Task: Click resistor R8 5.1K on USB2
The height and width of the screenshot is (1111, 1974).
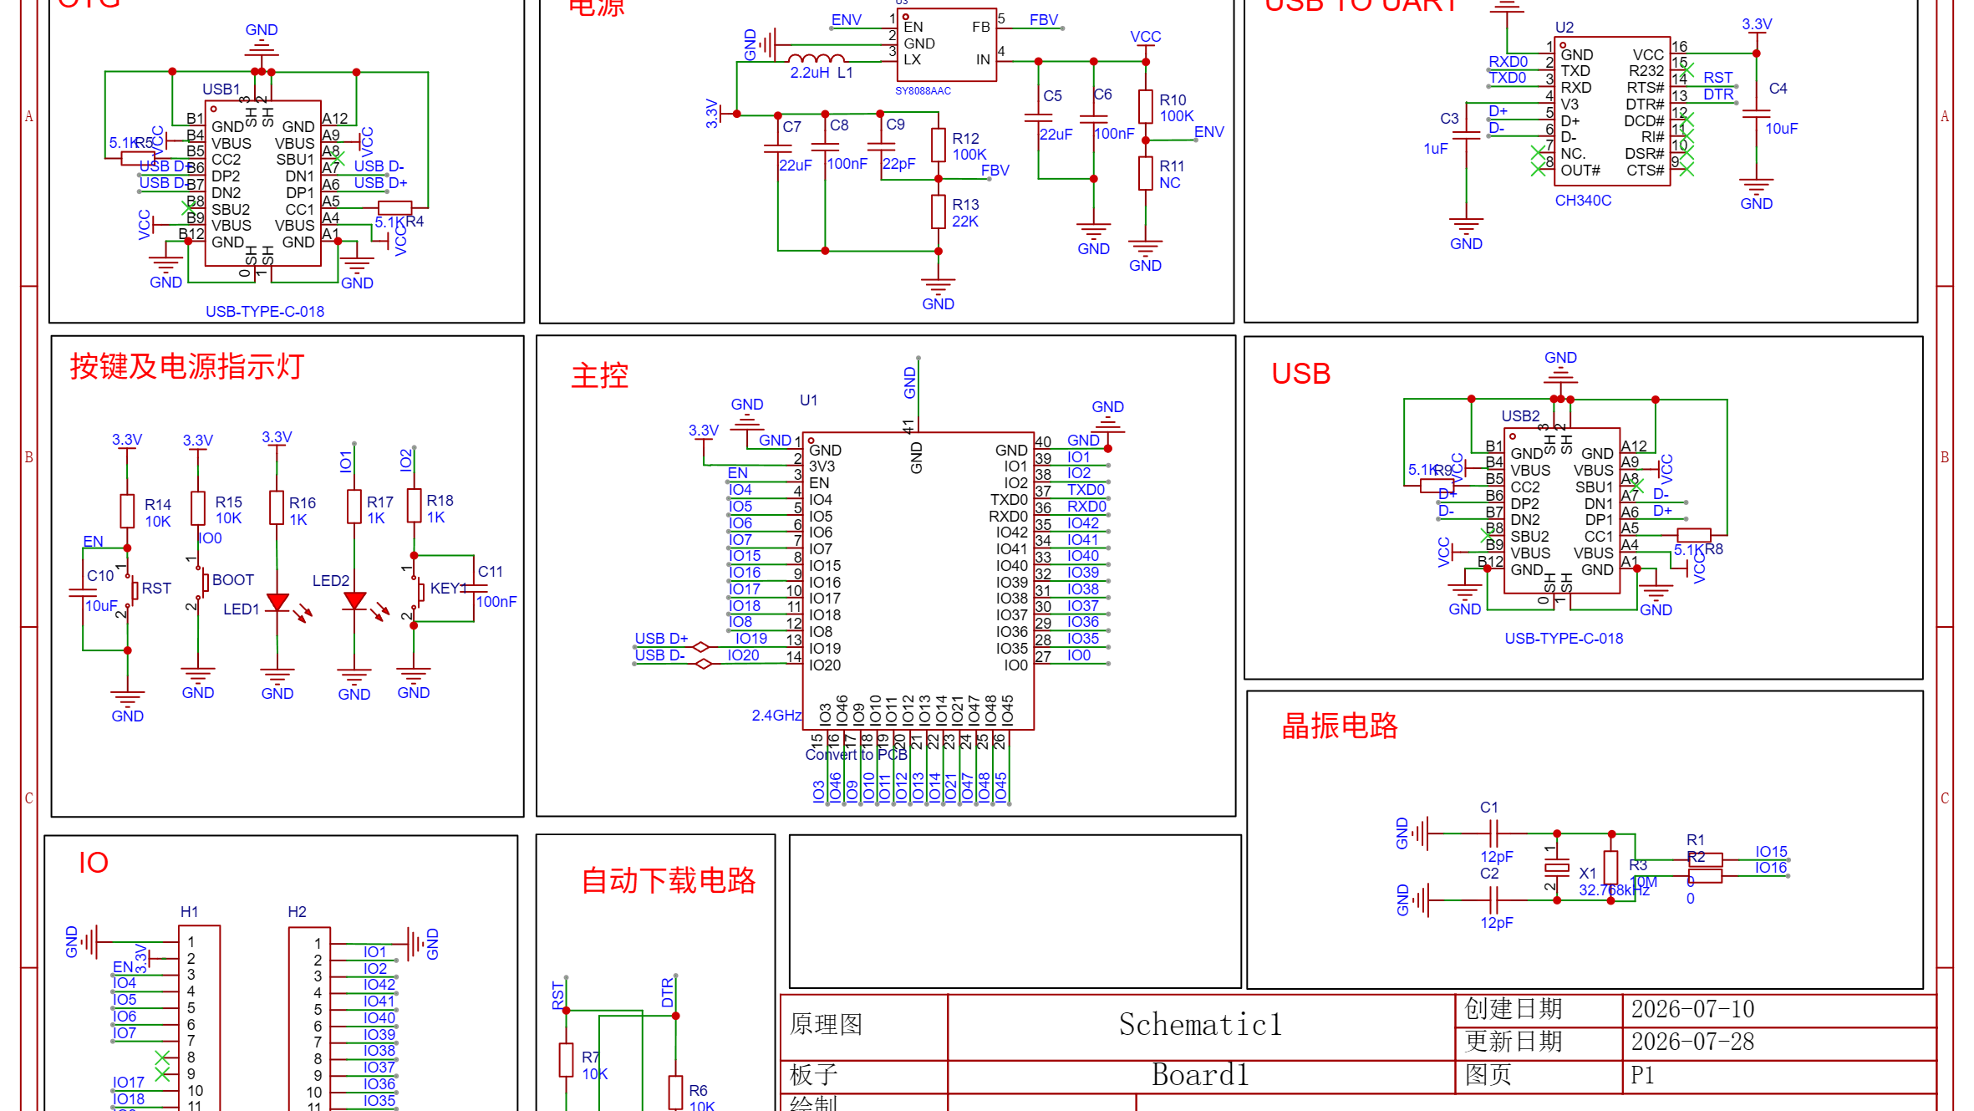Action: coord(1694,535)
